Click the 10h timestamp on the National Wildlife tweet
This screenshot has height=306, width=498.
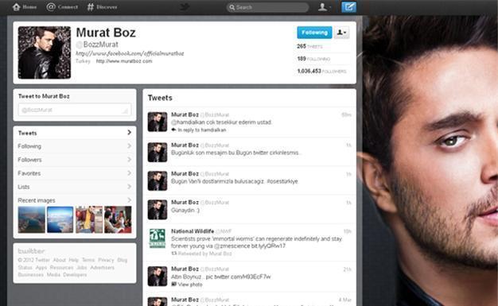click(x=347, y=231)
